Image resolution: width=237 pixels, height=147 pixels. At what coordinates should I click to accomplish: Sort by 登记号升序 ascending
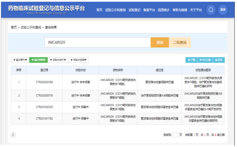click(20, 60)
